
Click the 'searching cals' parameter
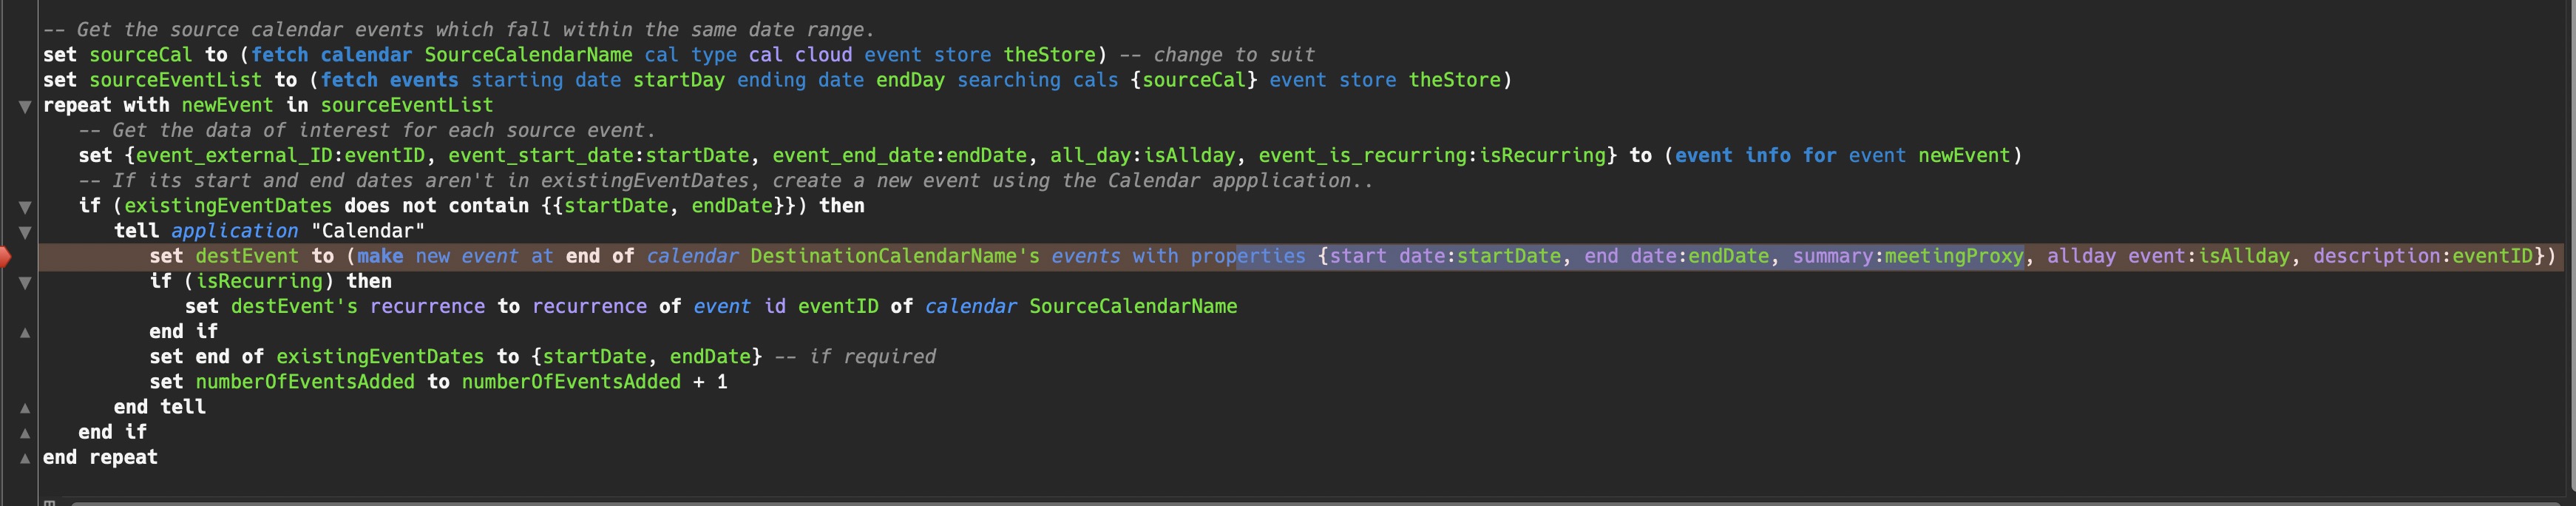coord(1037,80)
